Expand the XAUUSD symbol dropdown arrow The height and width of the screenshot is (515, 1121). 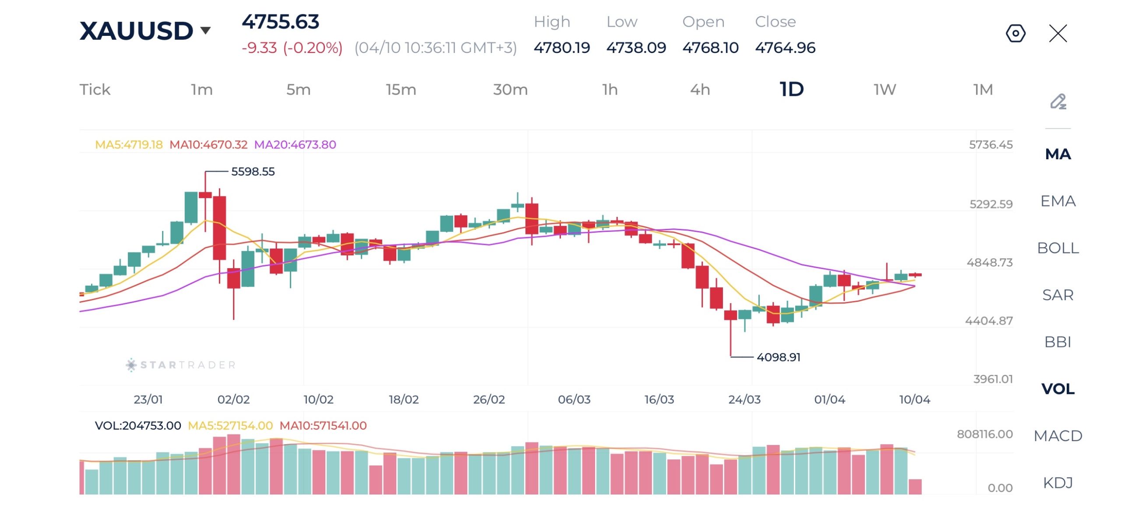205,31
